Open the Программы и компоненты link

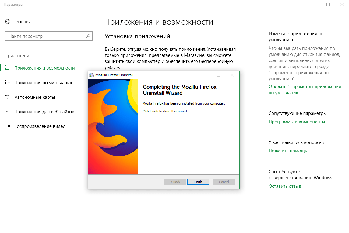click(x=297, y=122)
